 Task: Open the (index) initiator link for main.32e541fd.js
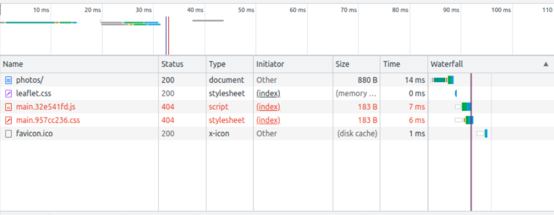coord(268,107)
